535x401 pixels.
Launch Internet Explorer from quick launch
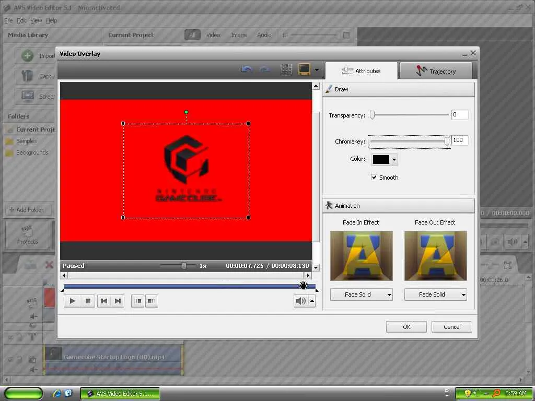tap(56, 393)
